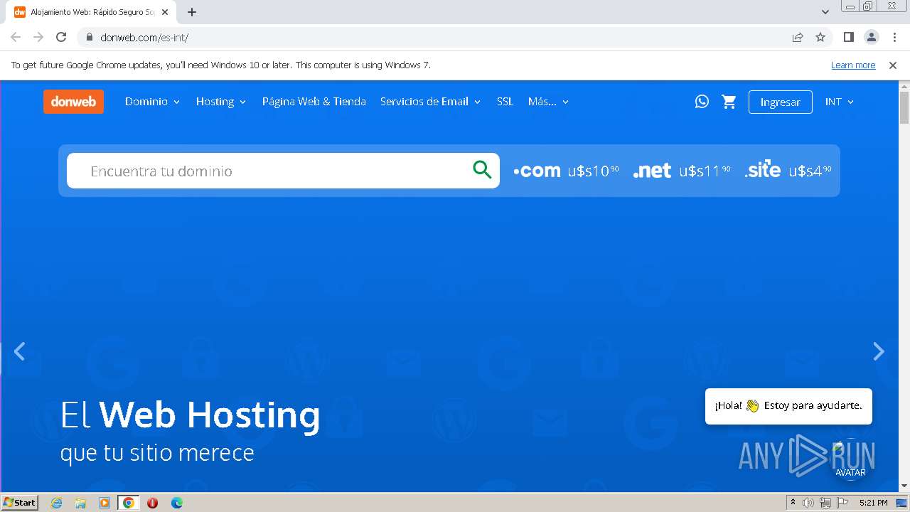
Task: Open File Explorer from taskbar
Action: tap(80, 503)
